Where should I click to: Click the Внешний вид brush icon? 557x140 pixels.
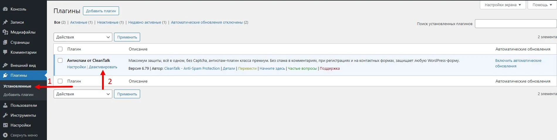(x=5, y=65)
